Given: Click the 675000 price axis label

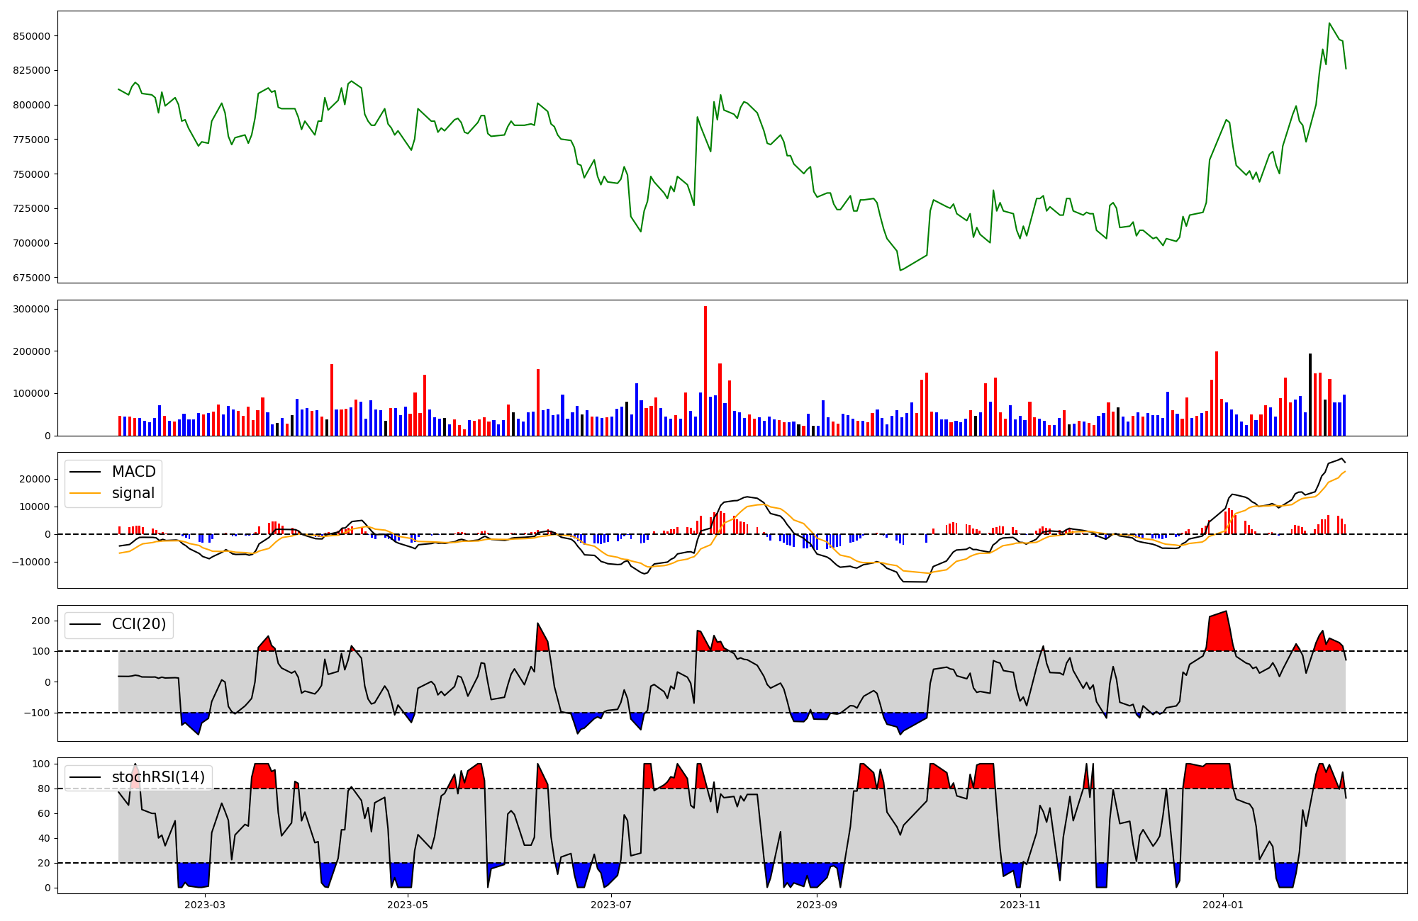Looking at the screenshot, I should click(32, 278).
